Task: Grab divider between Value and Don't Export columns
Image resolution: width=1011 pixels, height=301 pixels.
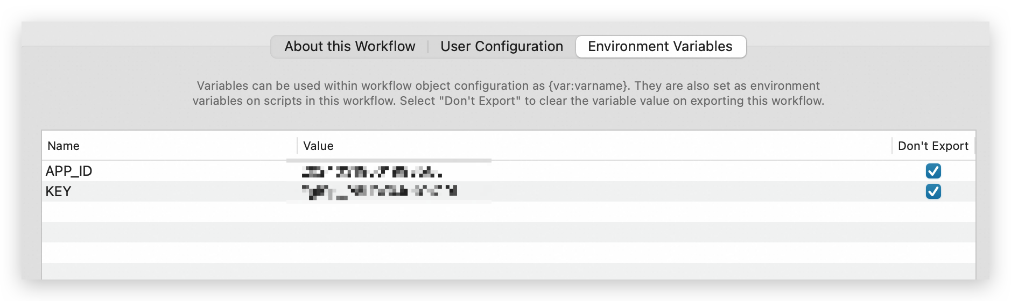Action: tap(891, 146)
